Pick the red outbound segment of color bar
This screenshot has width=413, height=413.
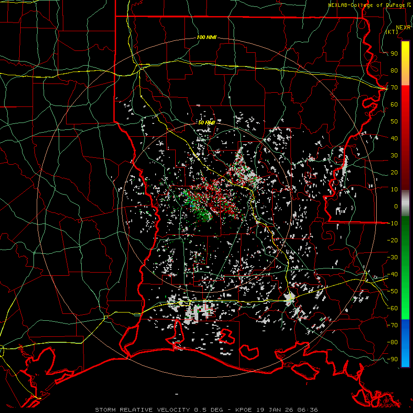tap(405, 138)
